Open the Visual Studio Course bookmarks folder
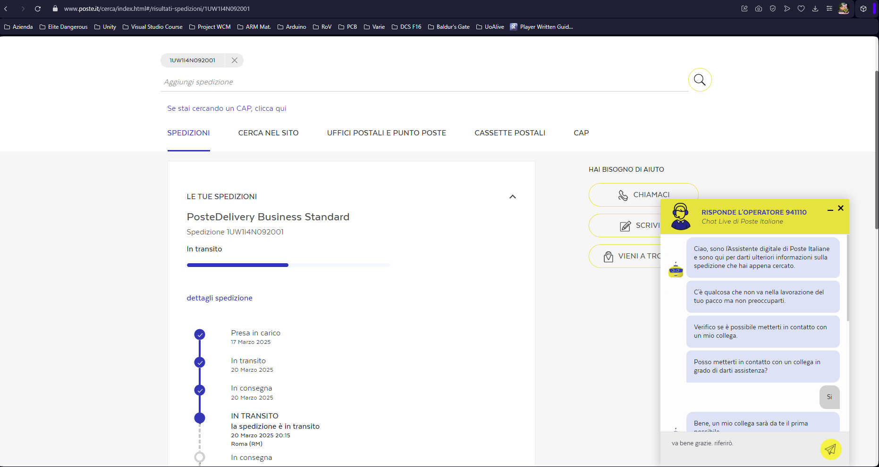 point(152,27)
